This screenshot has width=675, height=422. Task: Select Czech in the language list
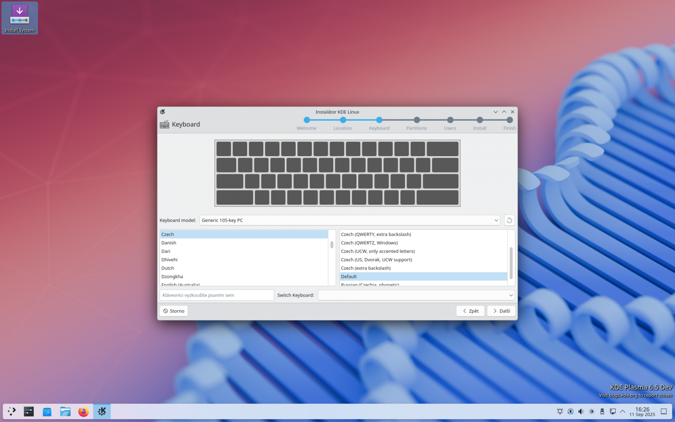point(244,234)
